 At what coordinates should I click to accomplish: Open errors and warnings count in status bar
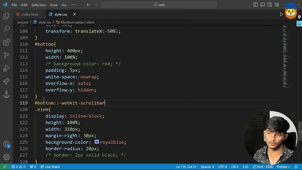click(x=18, y=167)
